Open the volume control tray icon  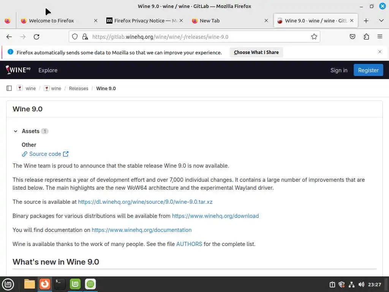[361, 284]
